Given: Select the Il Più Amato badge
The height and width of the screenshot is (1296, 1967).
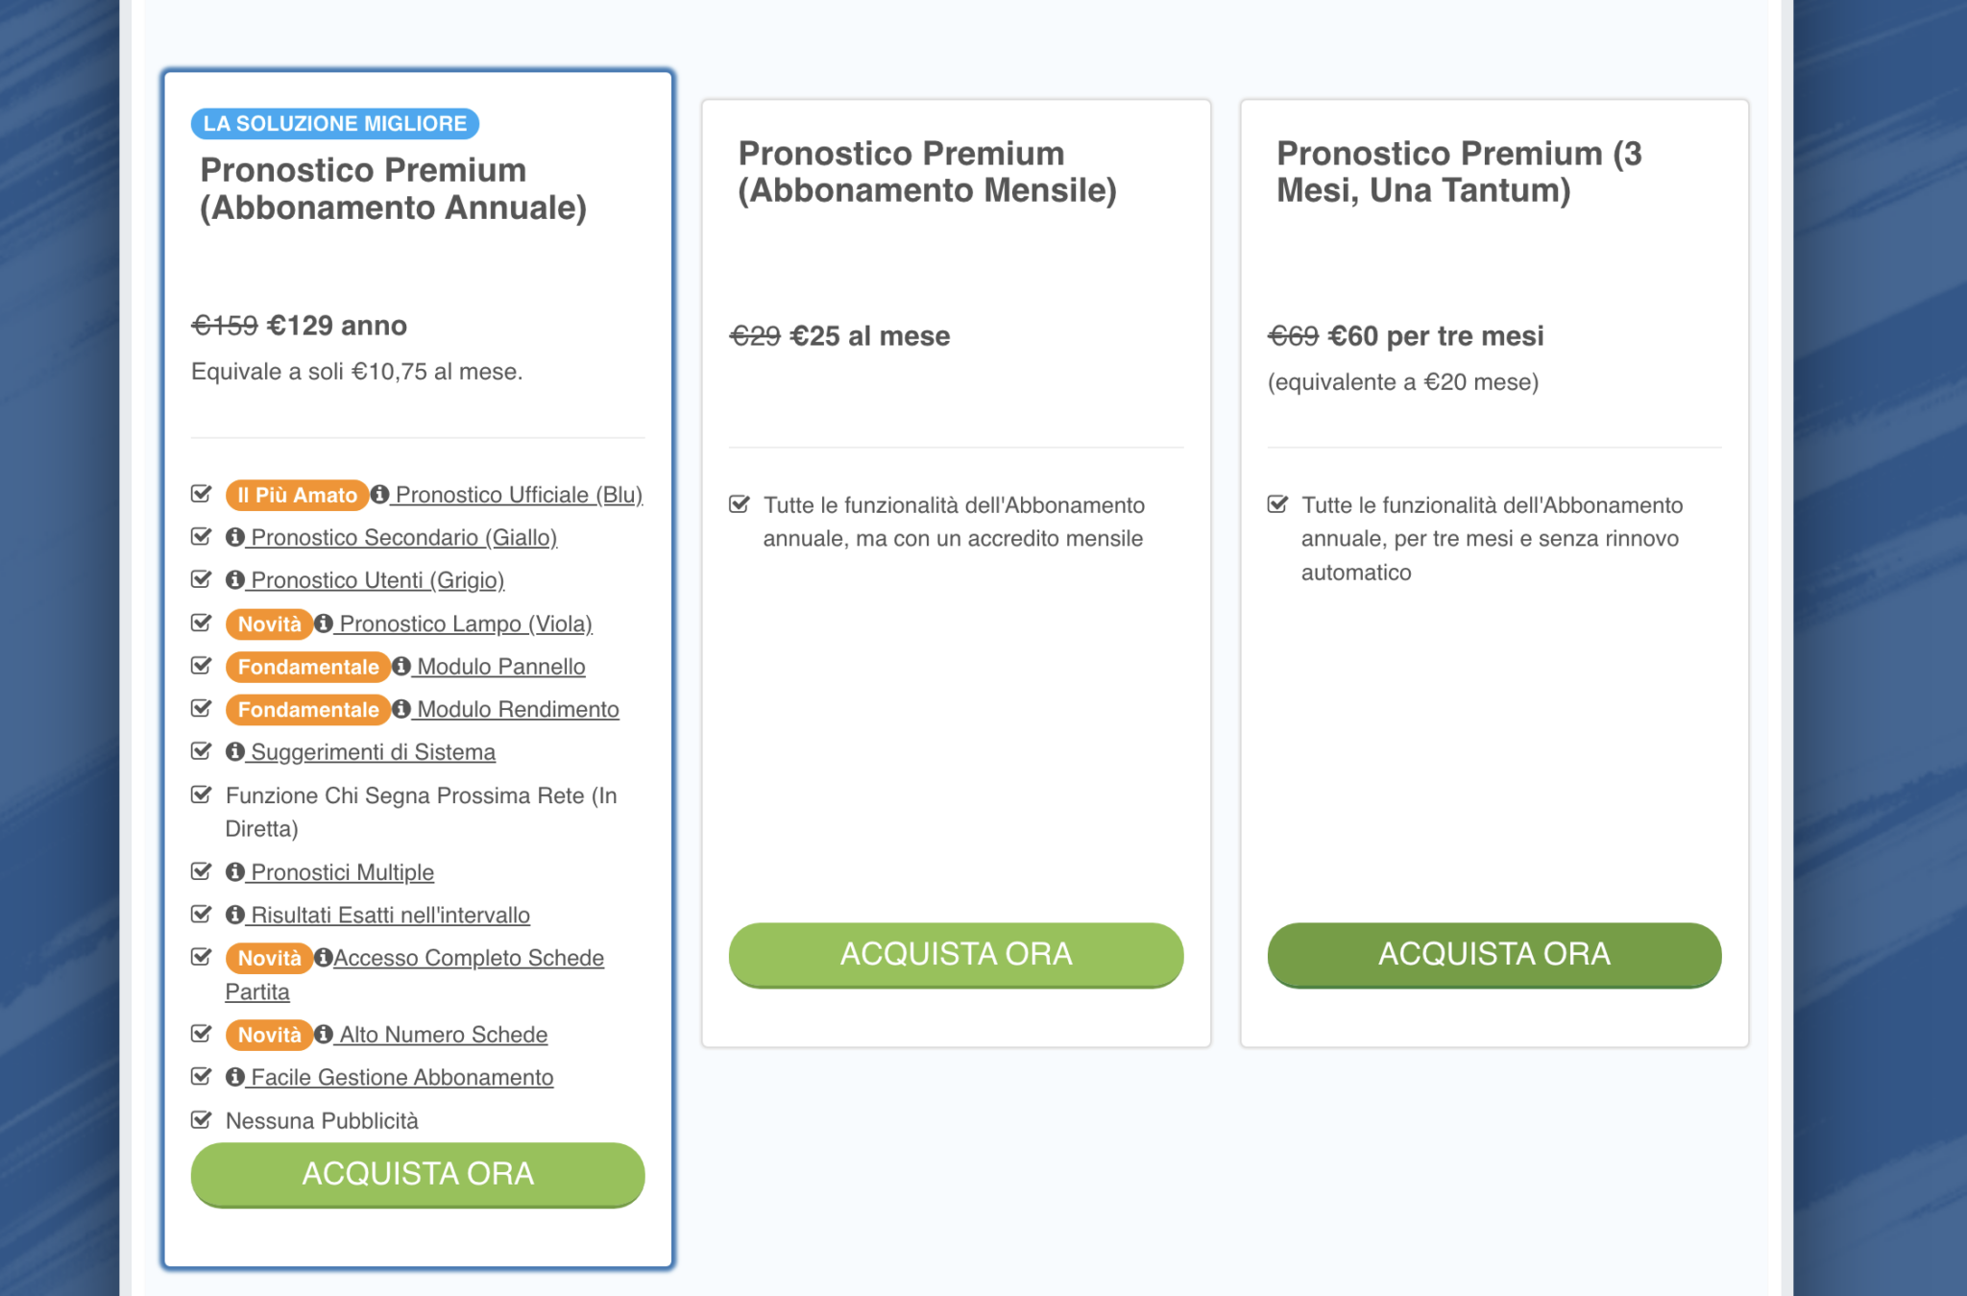Looking at the screenshot, I should (x=296, y=495).
